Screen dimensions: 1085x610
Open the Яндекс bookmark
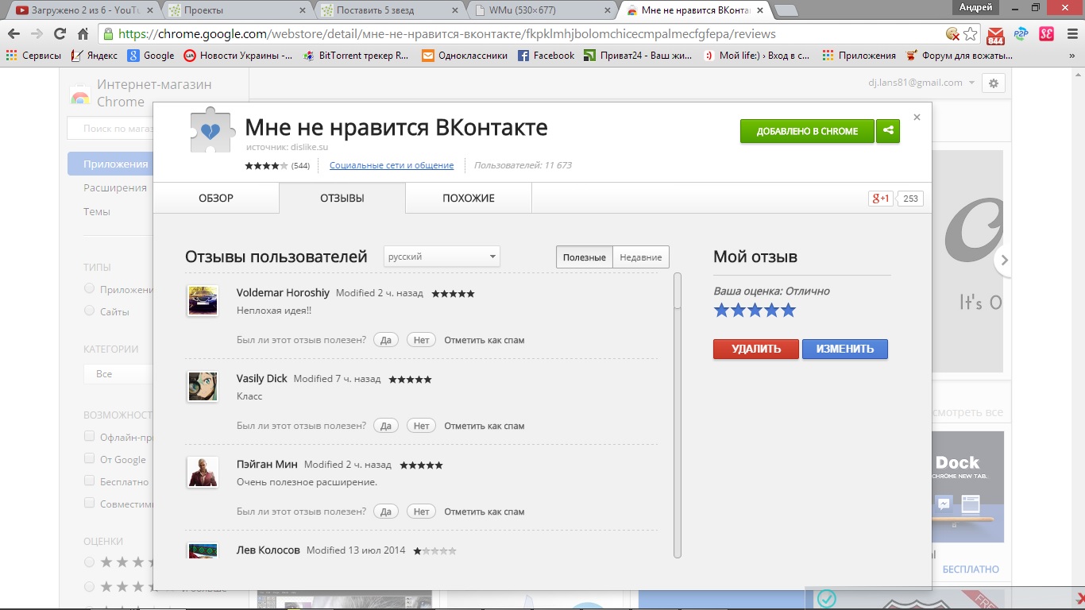click(95, 56)
